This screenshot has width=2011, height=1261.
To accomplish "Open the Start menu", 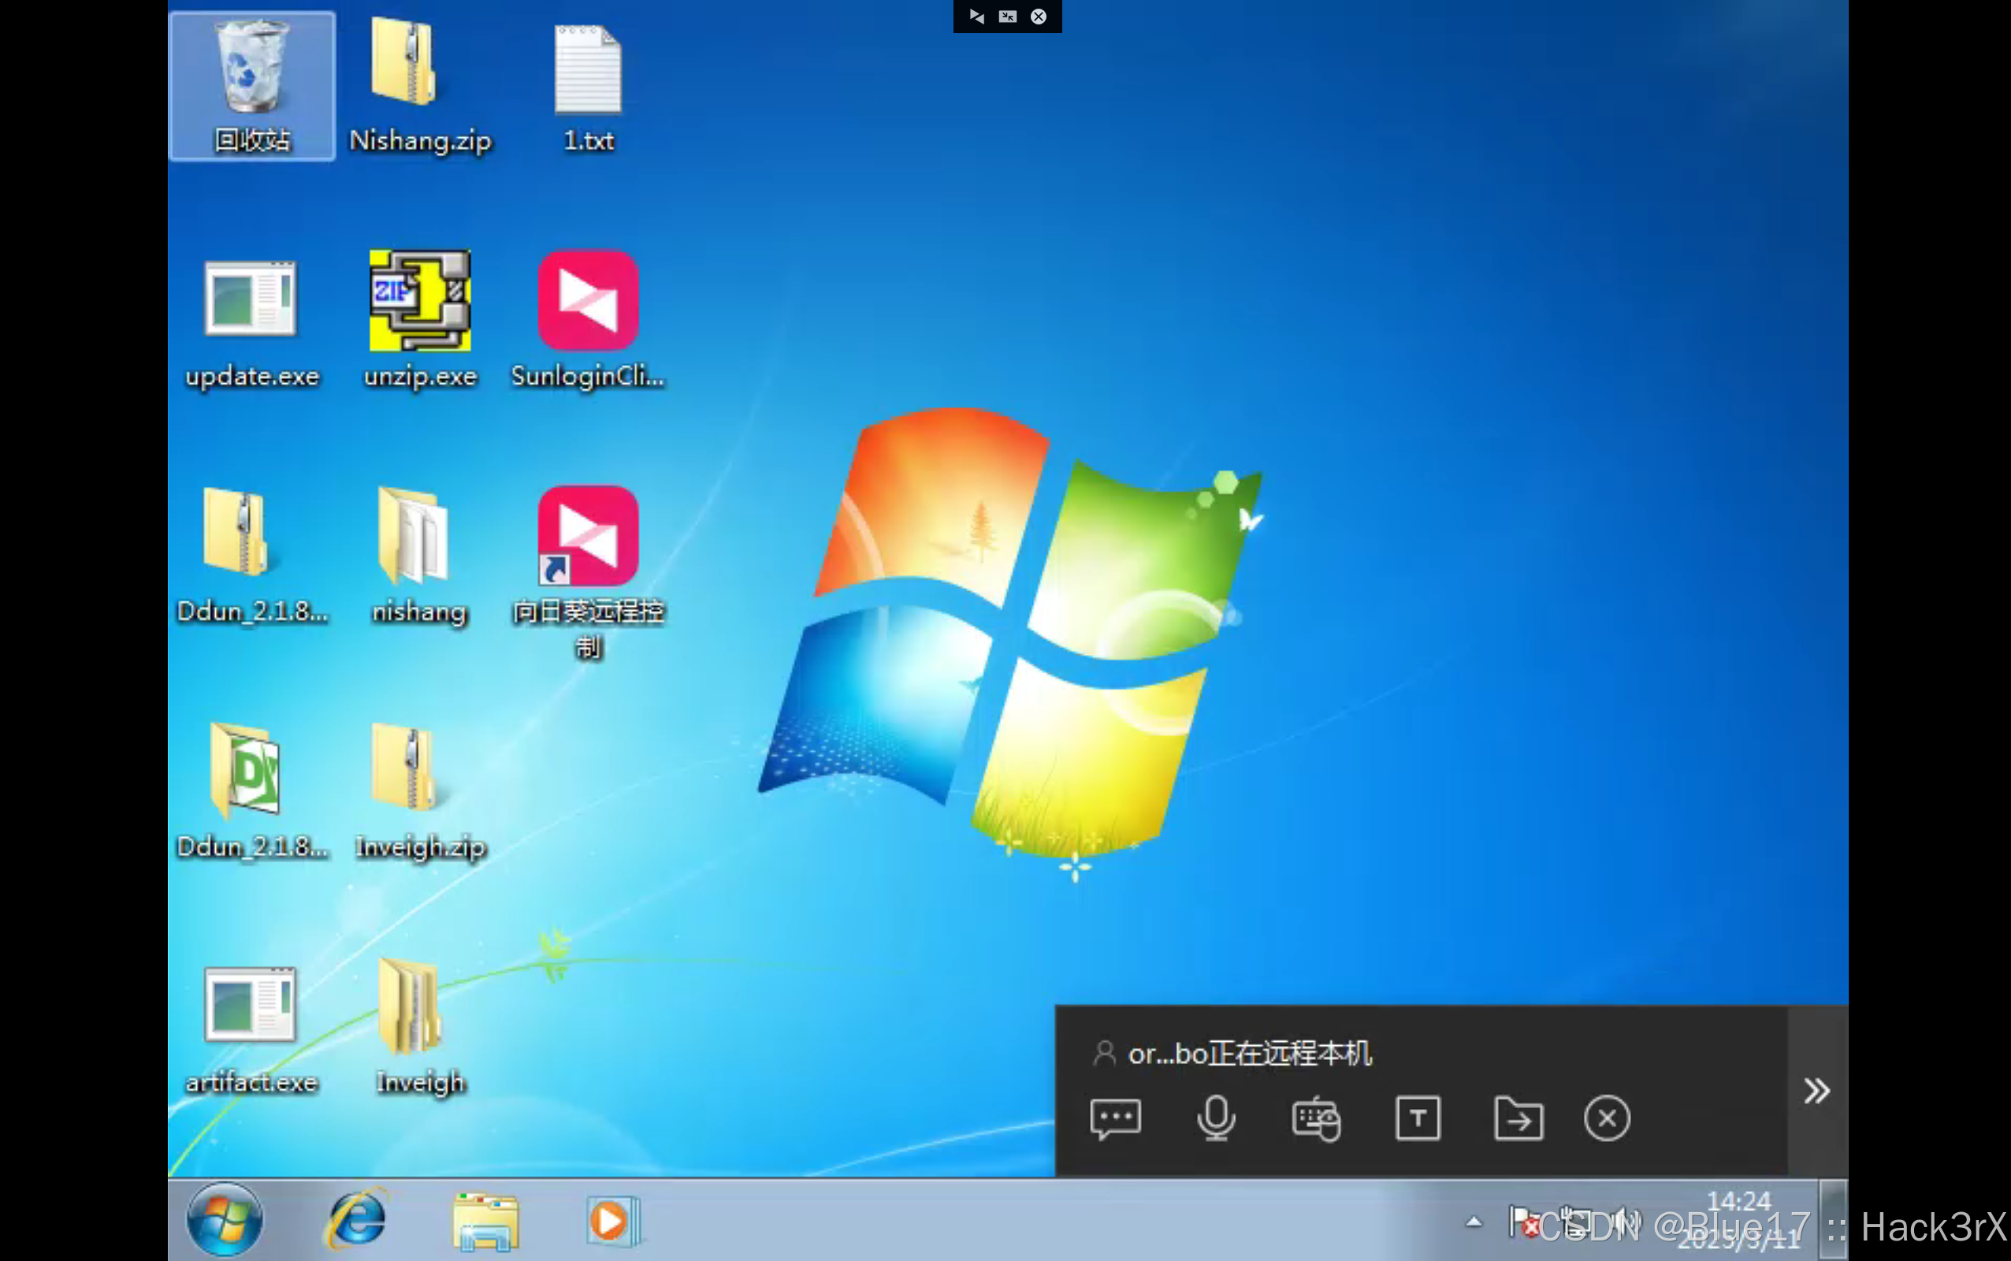I will click(224, 1220).
